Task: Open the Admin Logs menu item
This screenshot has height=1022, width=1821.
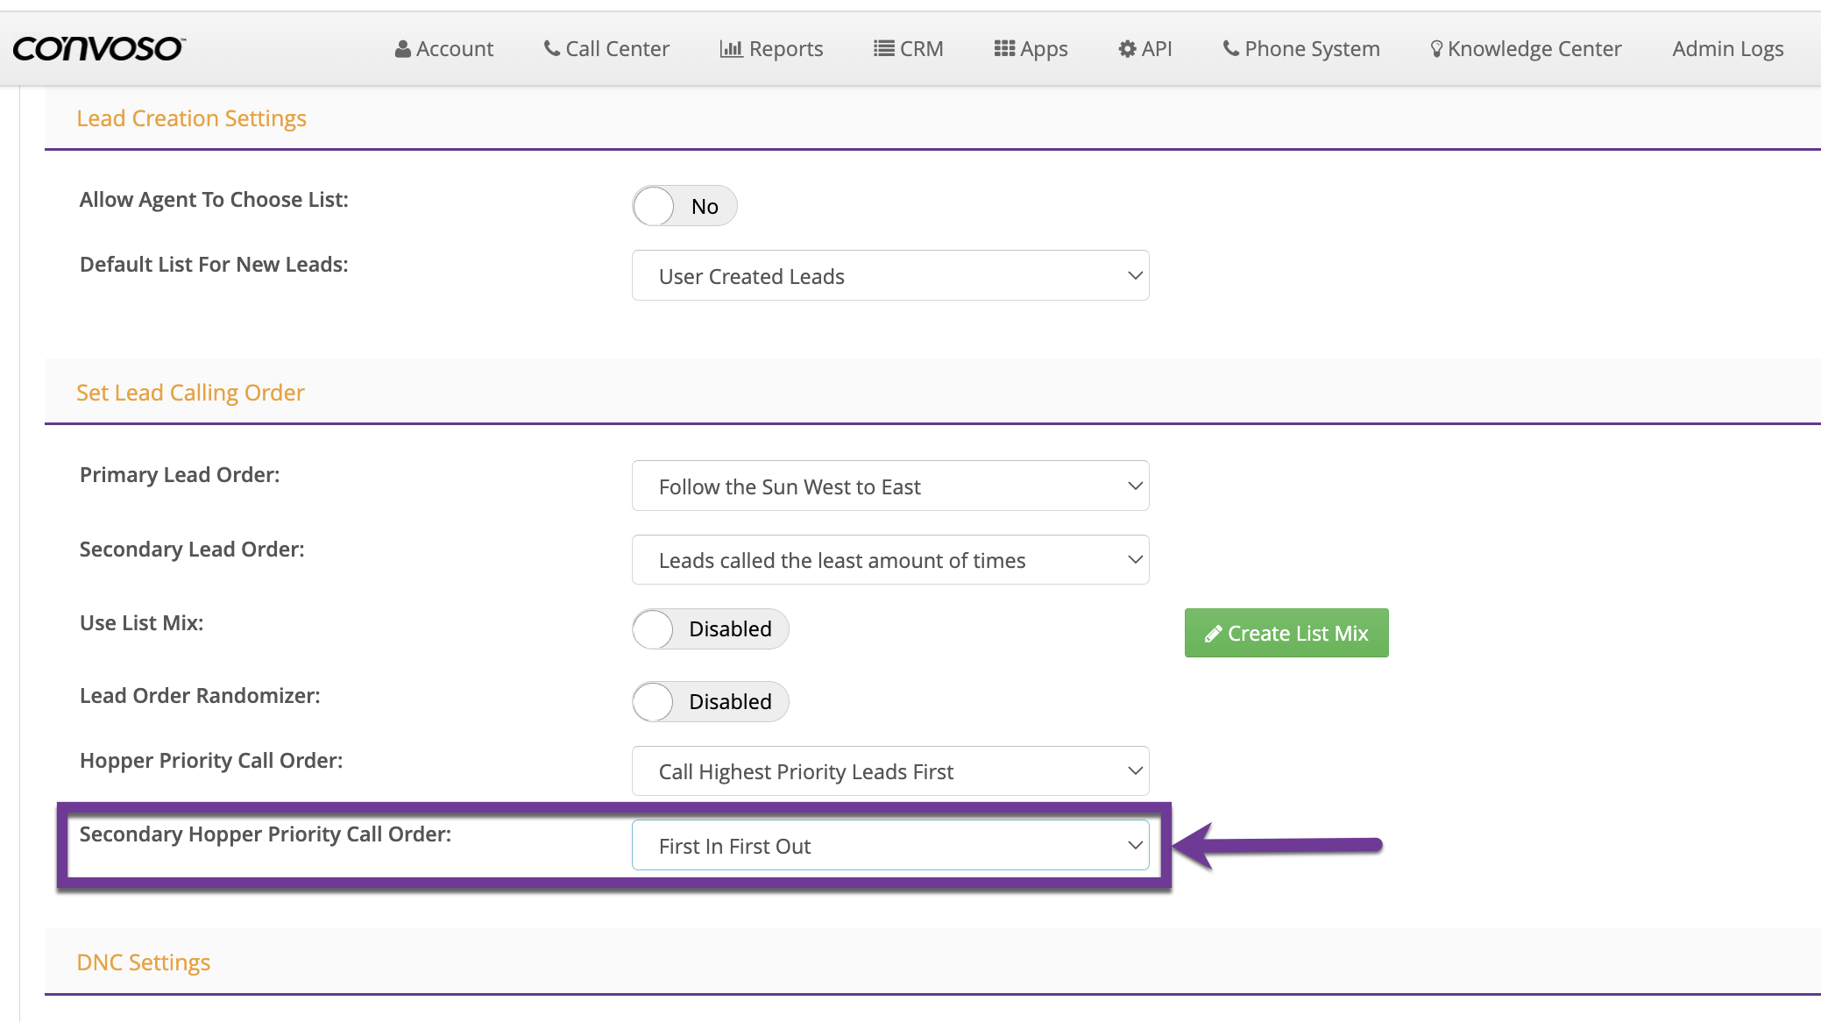Action: (1727, 49)
